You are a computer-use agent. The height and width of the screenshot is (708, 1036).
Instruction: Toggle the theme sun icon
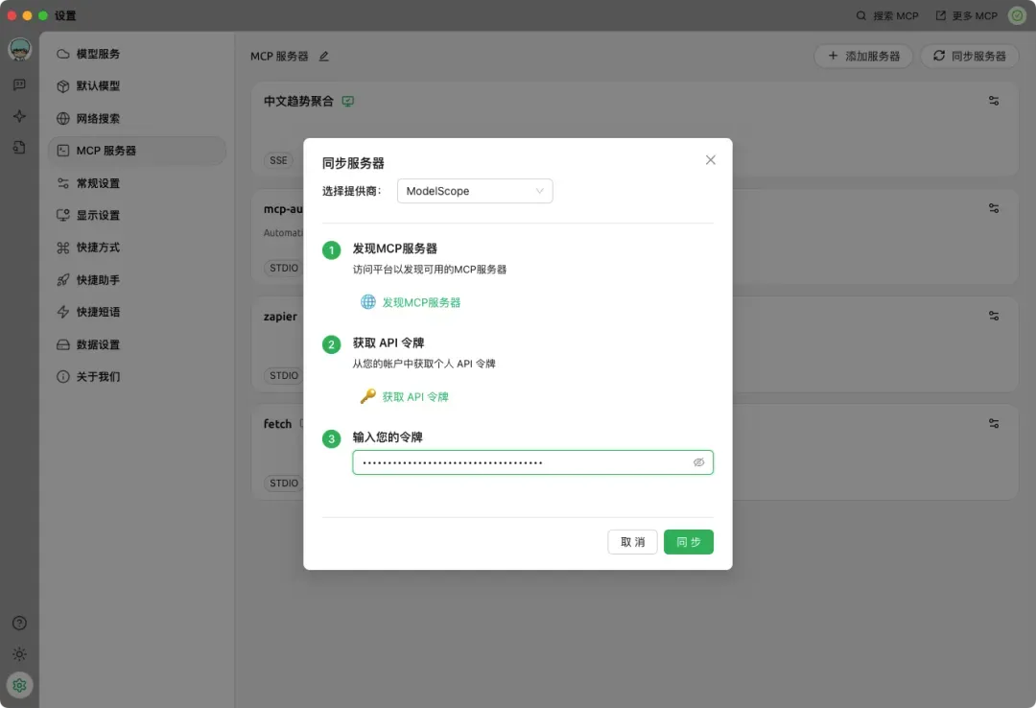[20, 654]
